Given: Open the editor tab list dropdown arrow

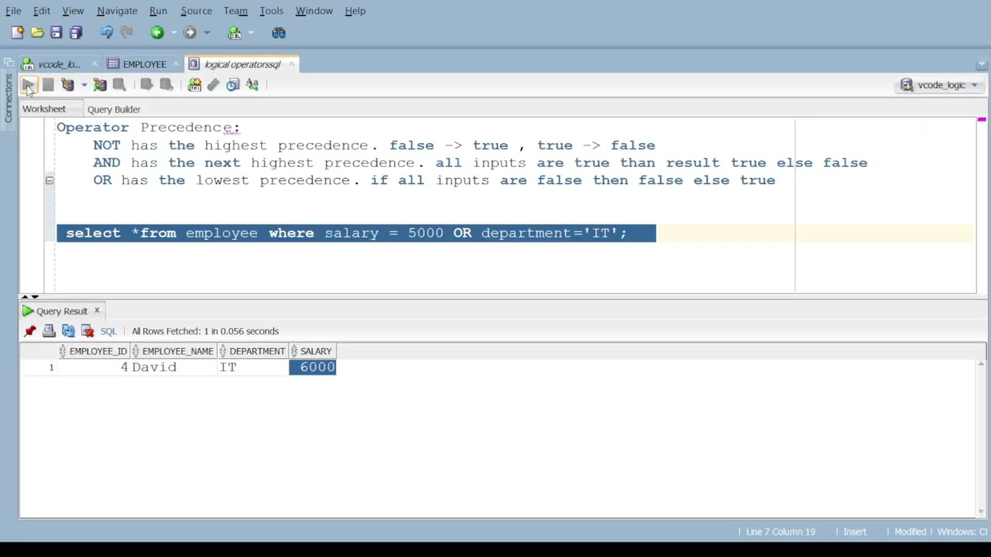Looking at the screenshot, I should click(x=982, y=64).
